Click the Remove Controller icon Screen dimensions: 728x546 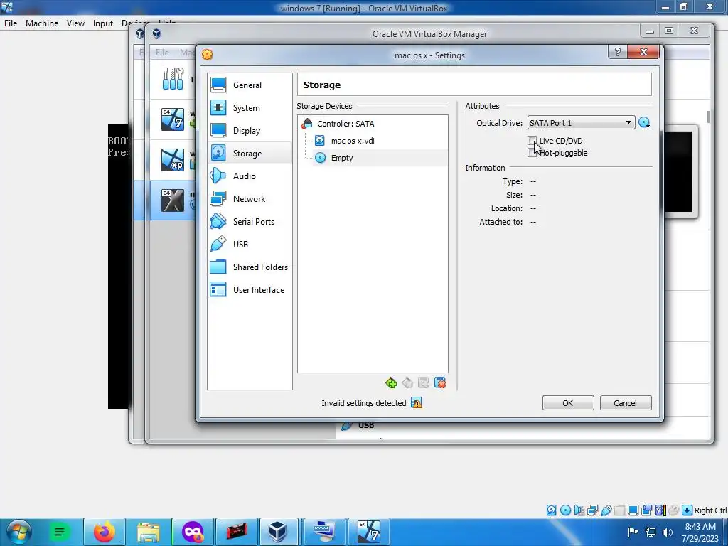click(407, 382)
